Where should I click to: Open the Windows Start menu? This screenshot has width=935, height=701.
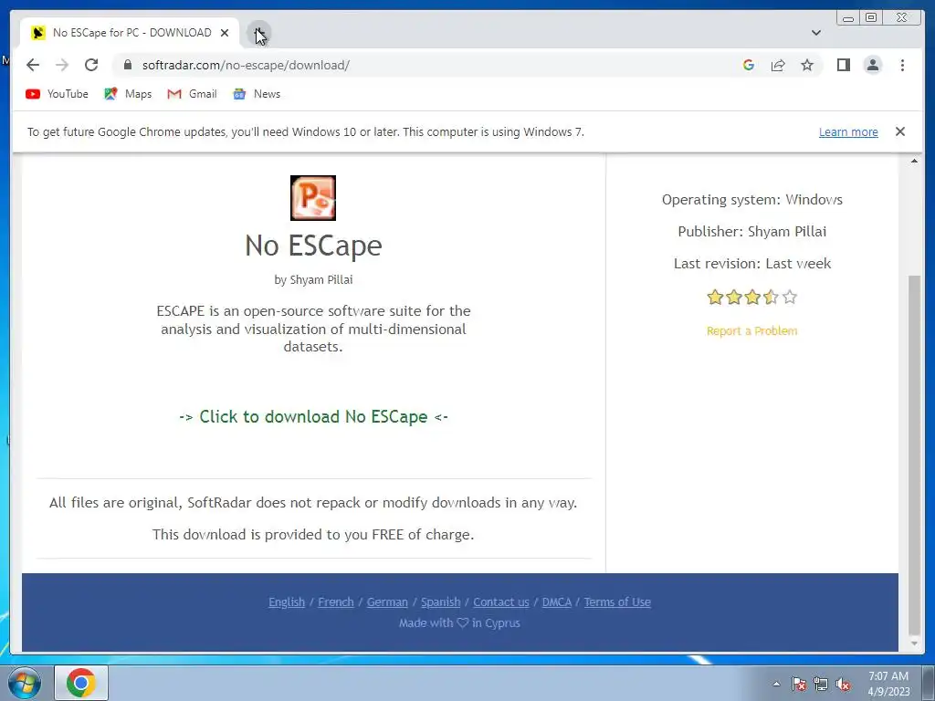coord(25,683)
